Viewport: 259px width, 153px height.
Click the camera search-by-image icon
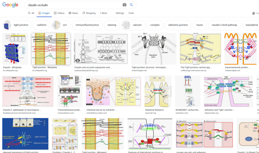pyautogui.click(x=124, y=5)
